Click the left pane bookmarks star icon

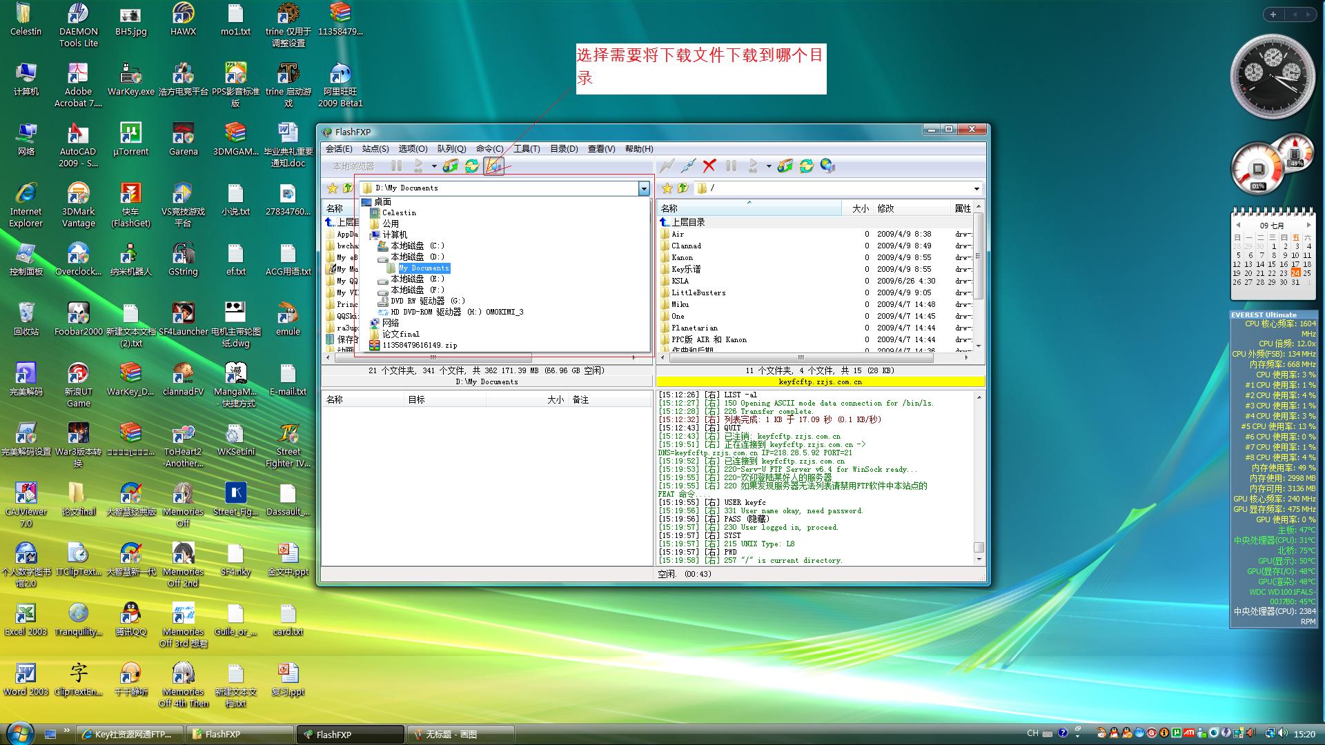[333, 188]
